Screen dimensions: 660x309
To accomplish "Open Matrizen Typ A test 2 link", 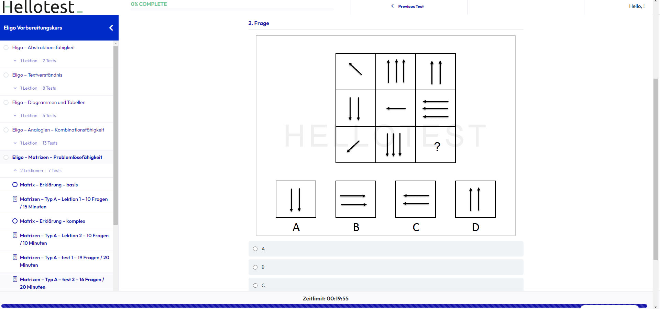I will click(62, 283).
